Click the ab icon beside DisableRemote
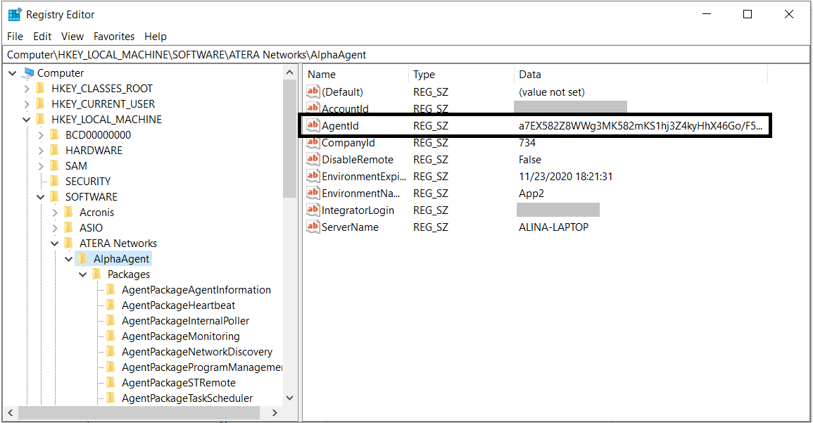 [313, 159]
